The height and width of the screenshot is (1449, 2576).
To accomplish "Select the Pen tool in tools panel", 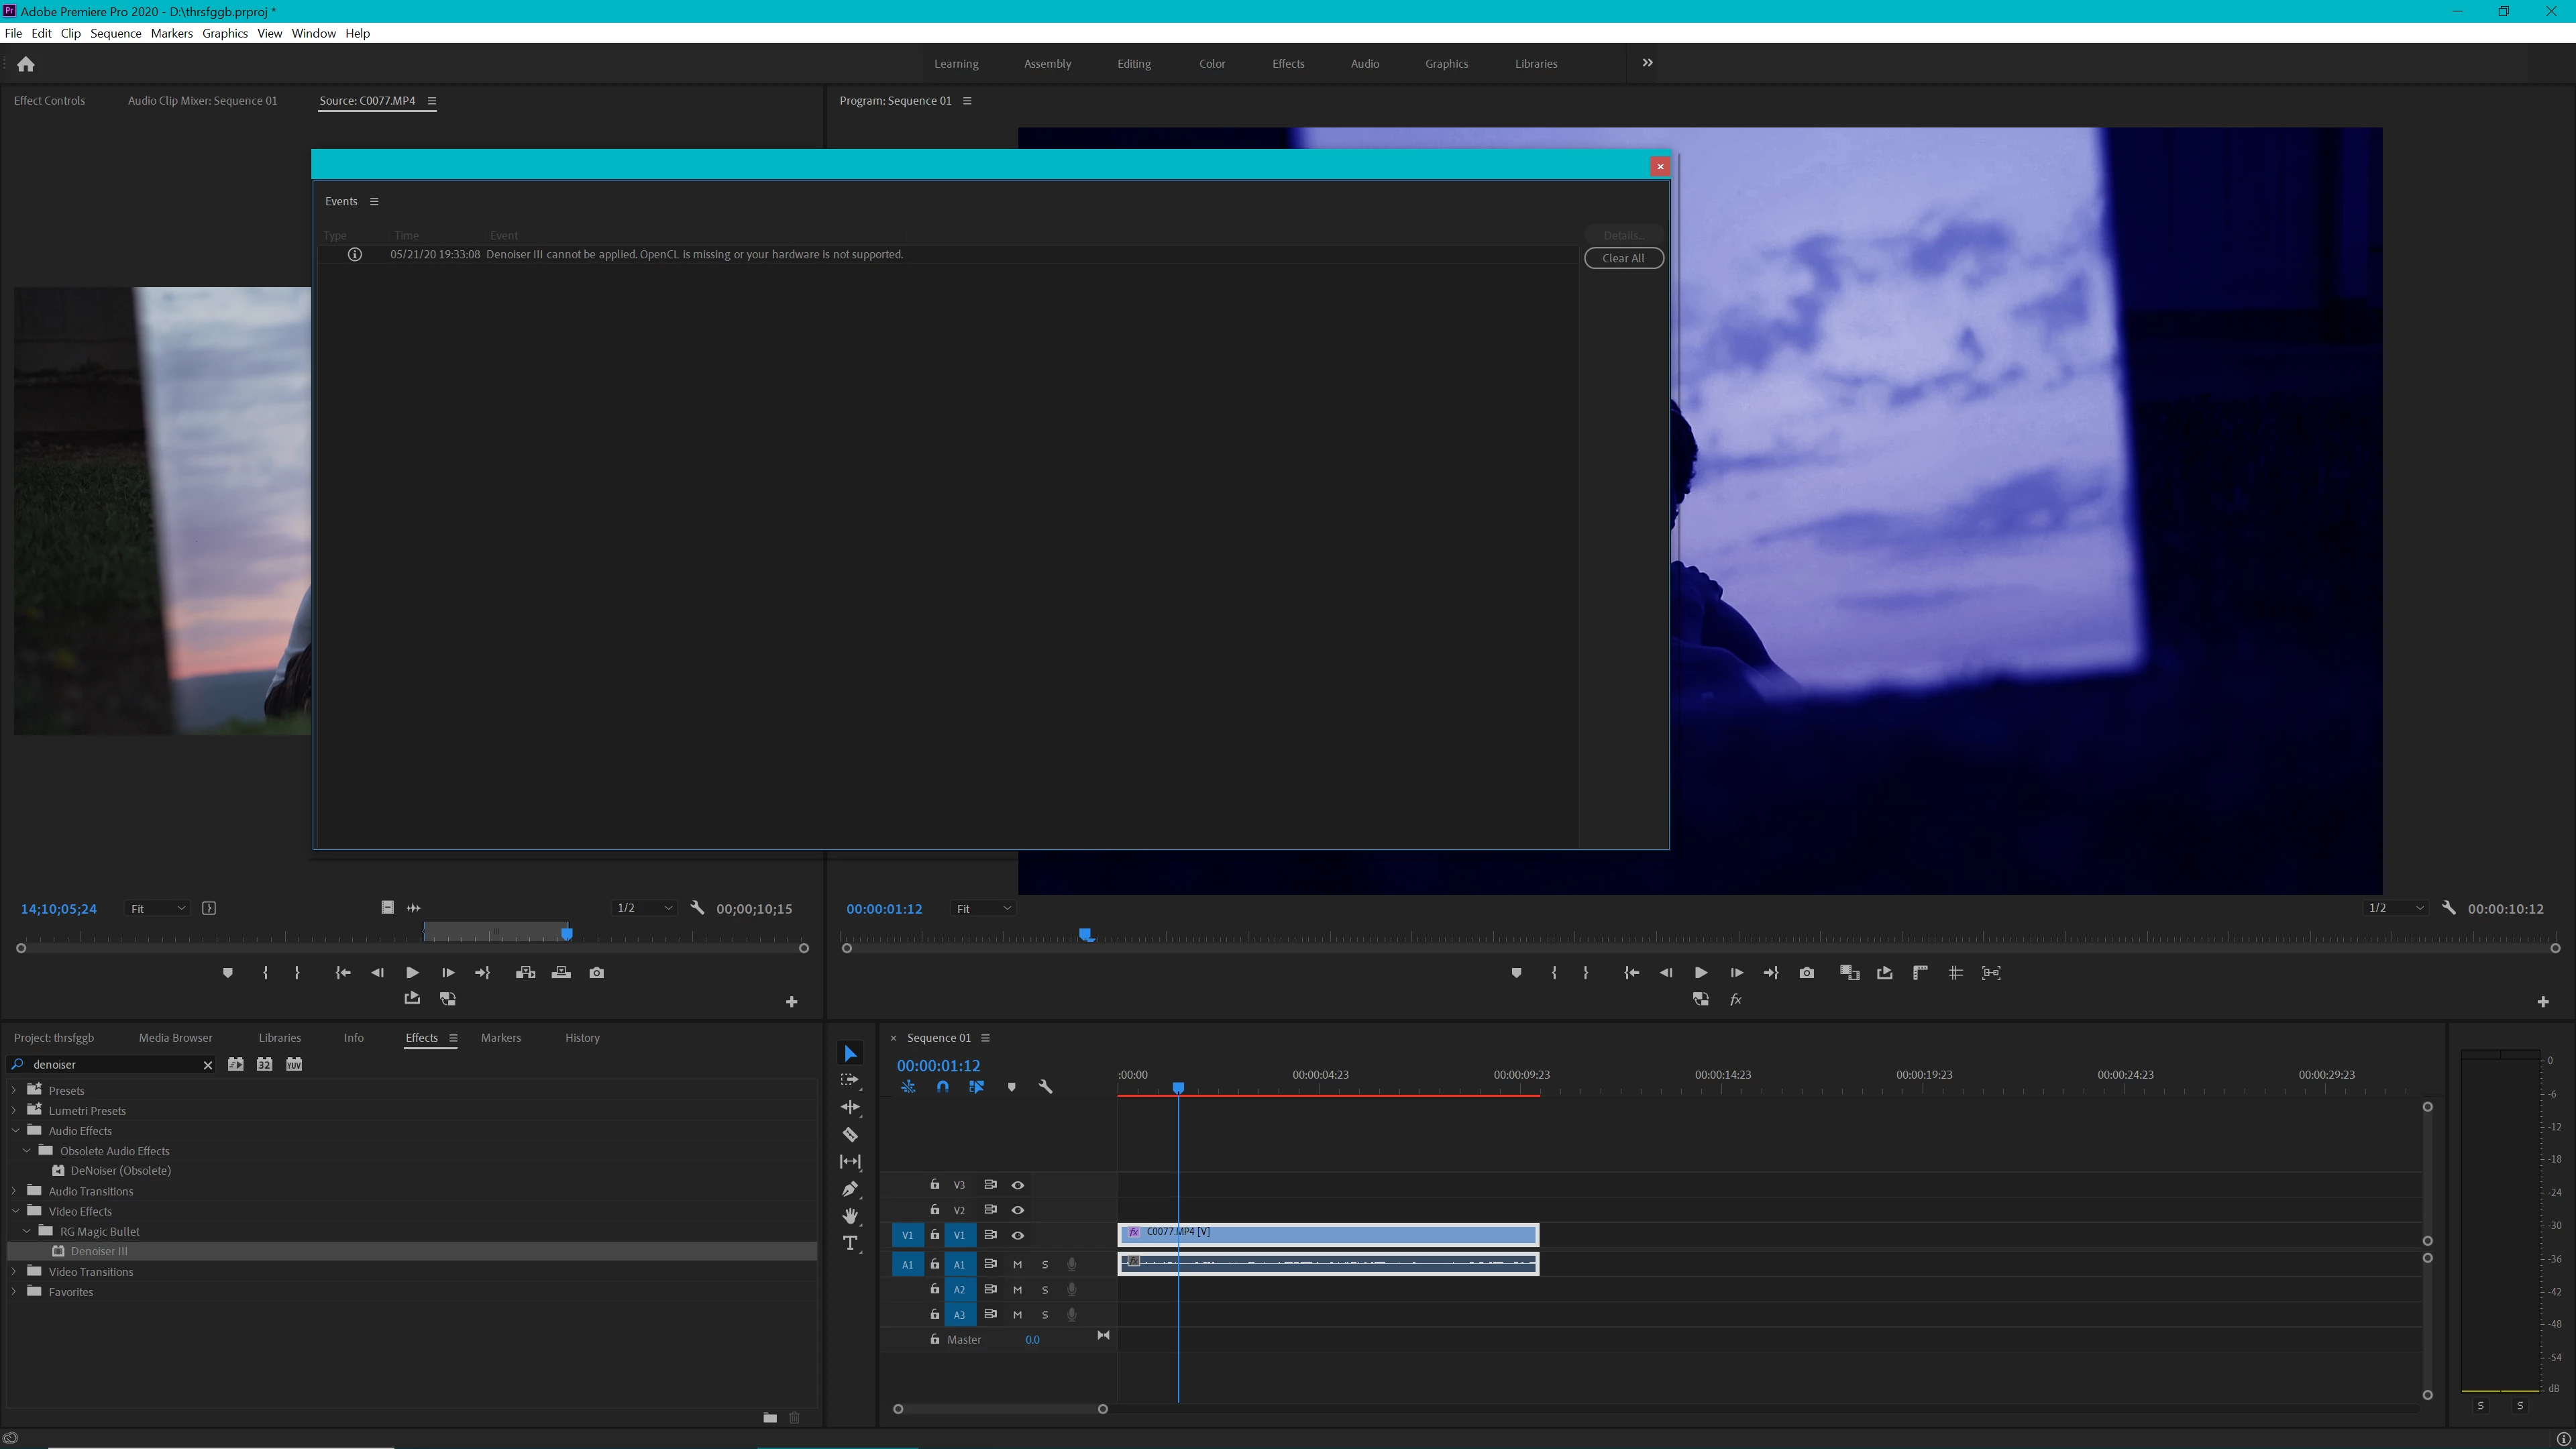I will (850, 1189).
